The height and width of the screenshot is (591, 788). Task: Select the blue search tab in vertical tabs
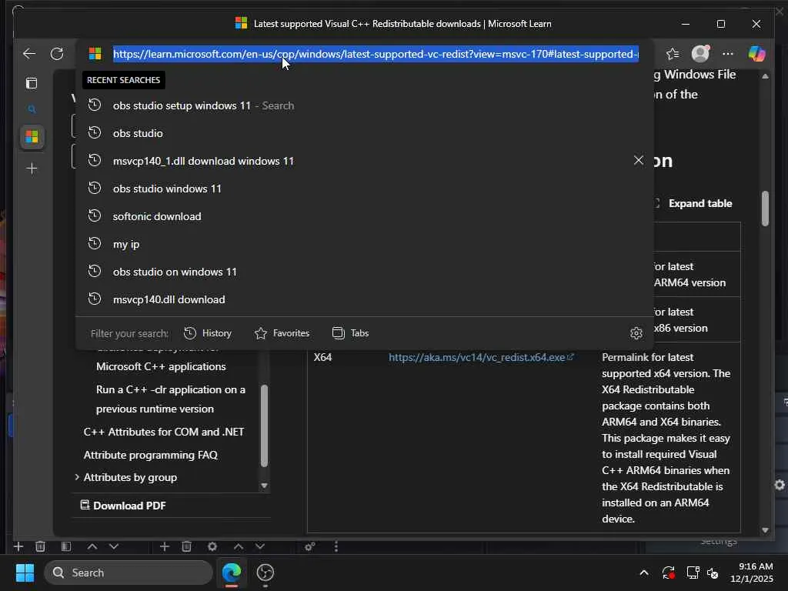[32, 109]
